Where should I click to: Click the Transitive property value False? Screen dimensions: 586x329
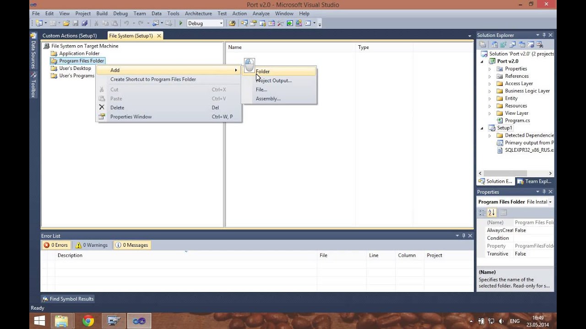[534, 254]
